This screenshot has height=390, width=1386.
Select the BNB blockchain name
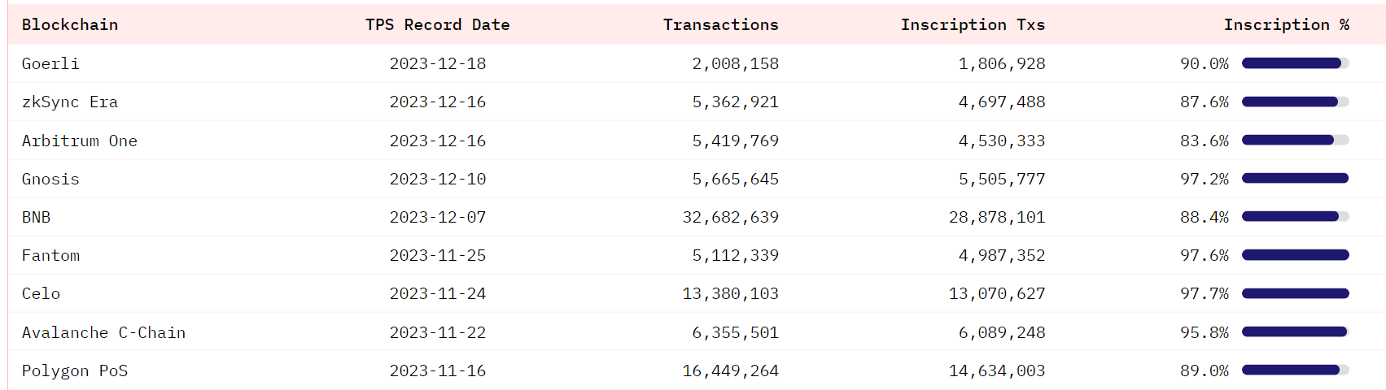click(x=36, y=217)
